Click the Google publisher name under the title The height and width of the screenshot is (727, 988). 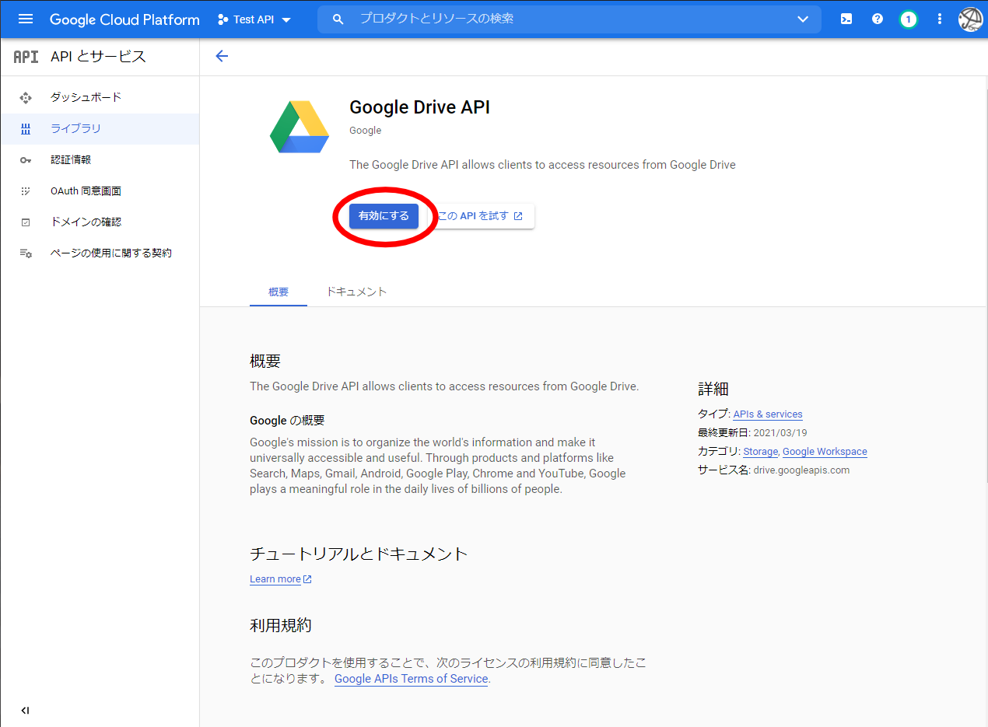(366, 131)
